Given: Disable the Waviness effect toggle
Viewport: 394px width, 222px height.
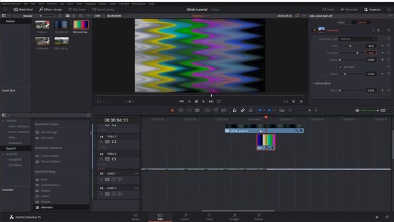Looking at the screenshot, I should pyautogui.click(x=314, y=30).
